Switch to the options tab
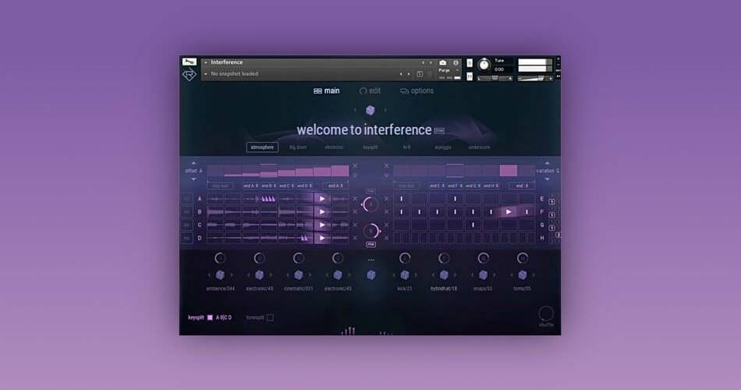The width and height of the screenshot is (741, 390). pos(417,90)
